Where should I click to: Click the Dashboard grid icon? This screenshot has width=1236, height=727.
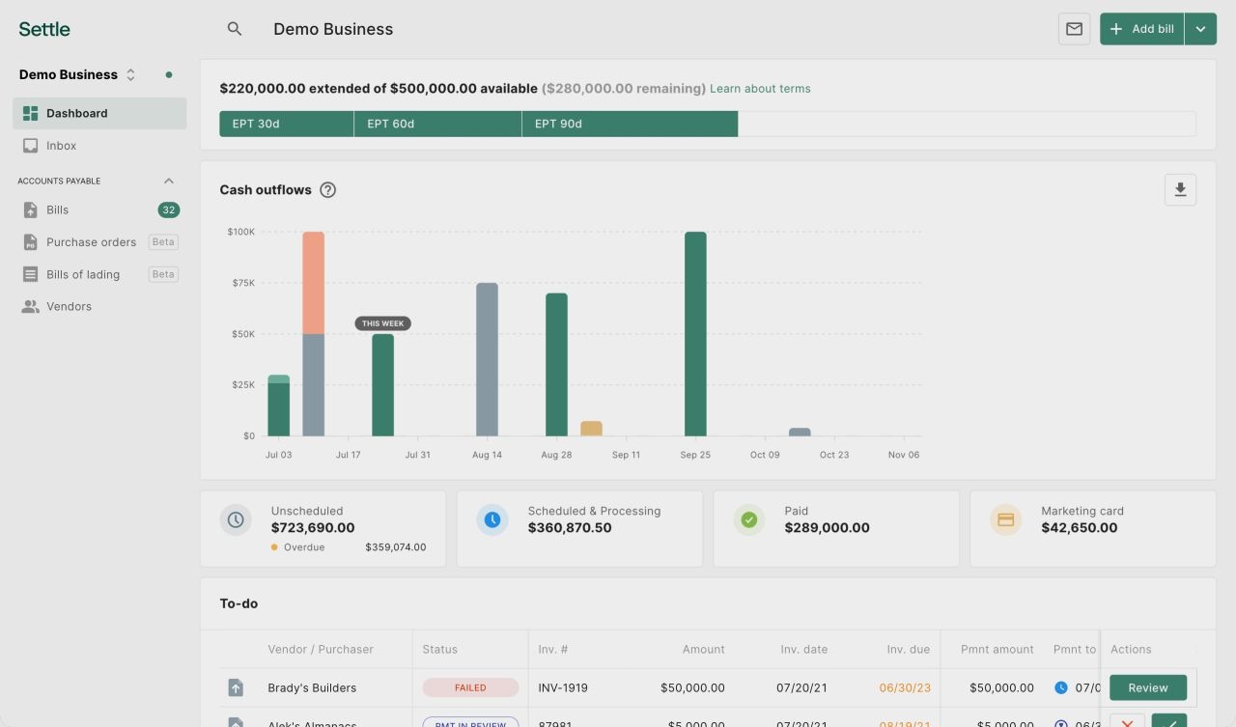tap(30, 113)
